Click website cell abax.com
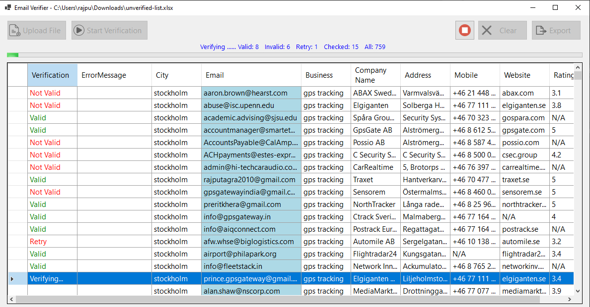 tap(524, 93)
